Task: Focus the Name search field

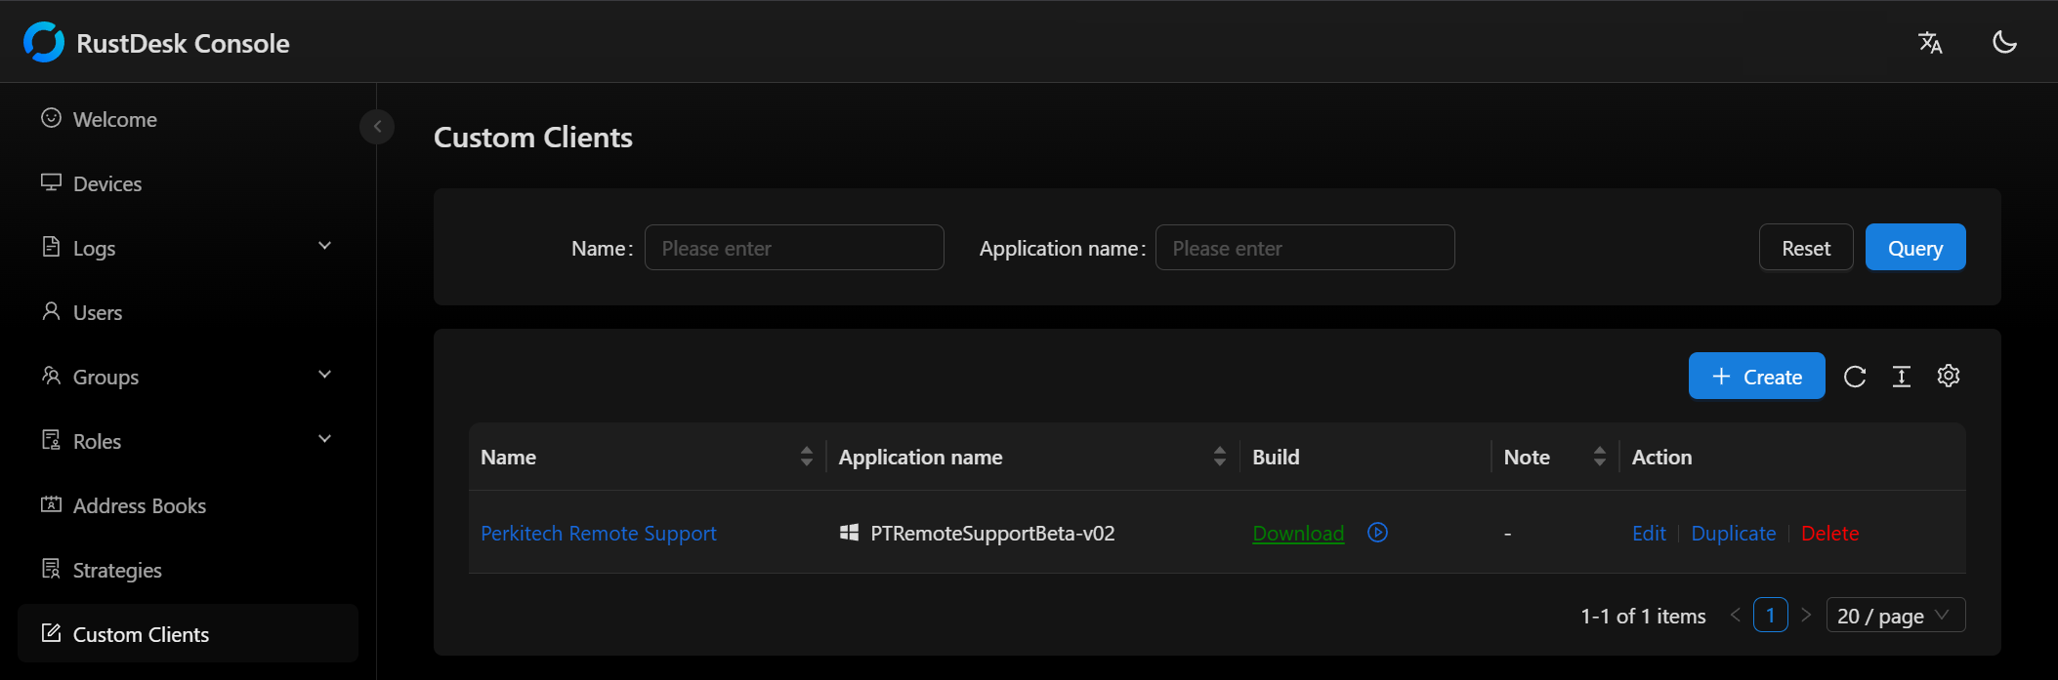Action: 794,248
